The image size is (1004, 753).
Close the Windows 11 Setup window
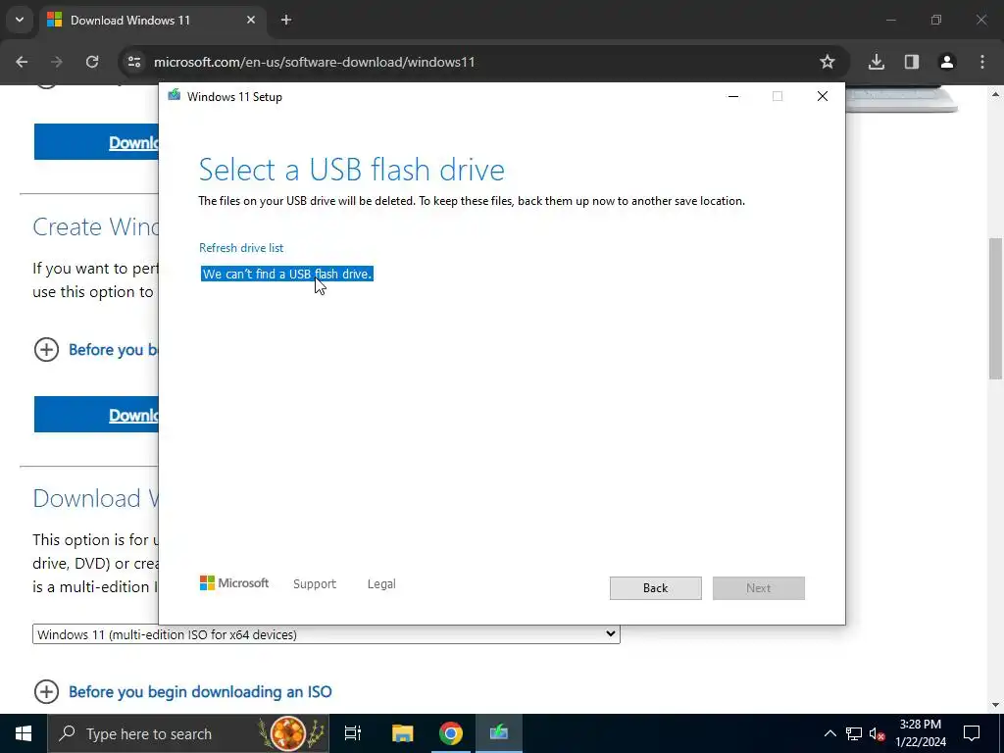(x=823, y=97)
